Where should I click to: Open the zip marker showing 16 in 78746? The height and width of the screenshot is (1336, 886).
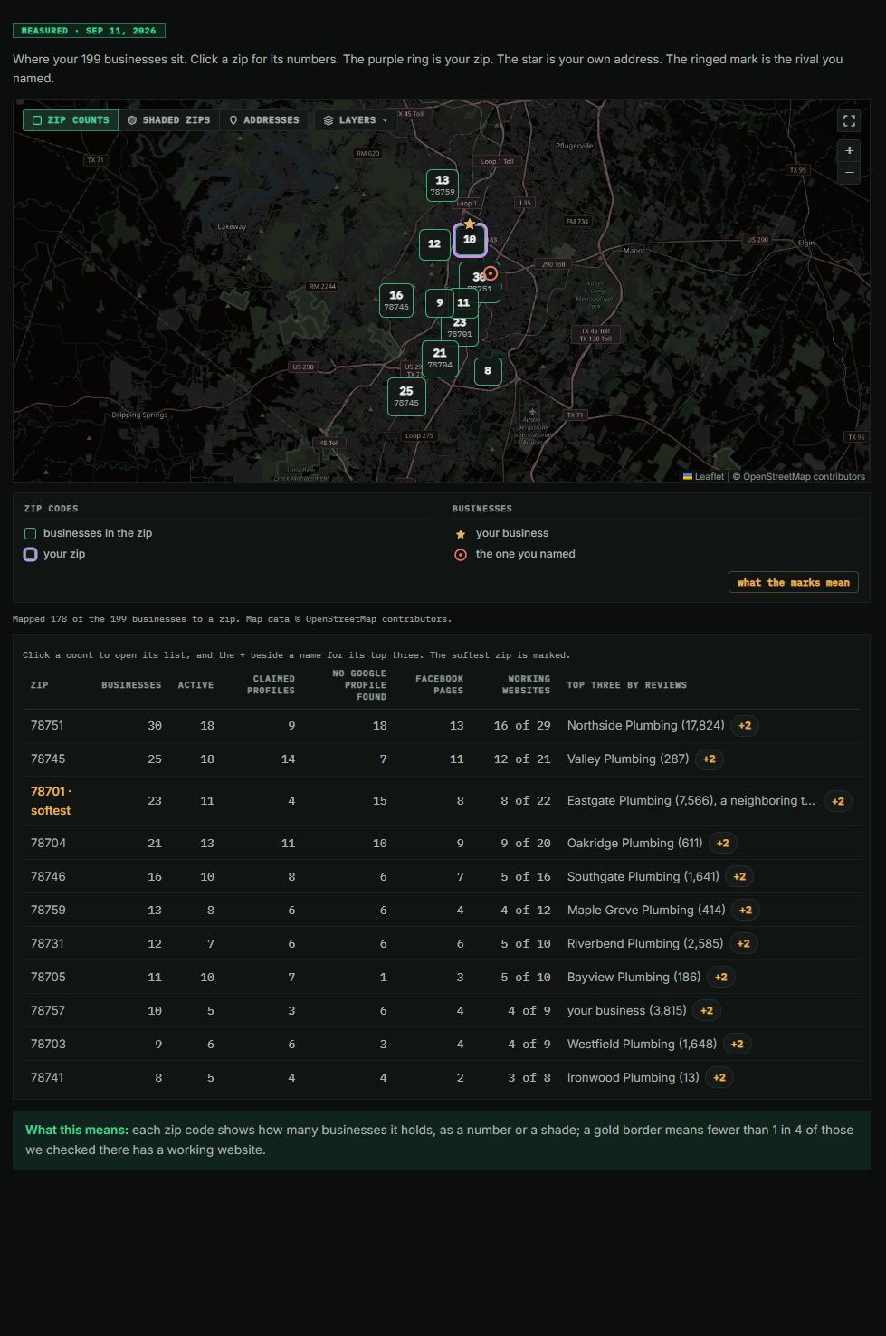coord(396,300)
